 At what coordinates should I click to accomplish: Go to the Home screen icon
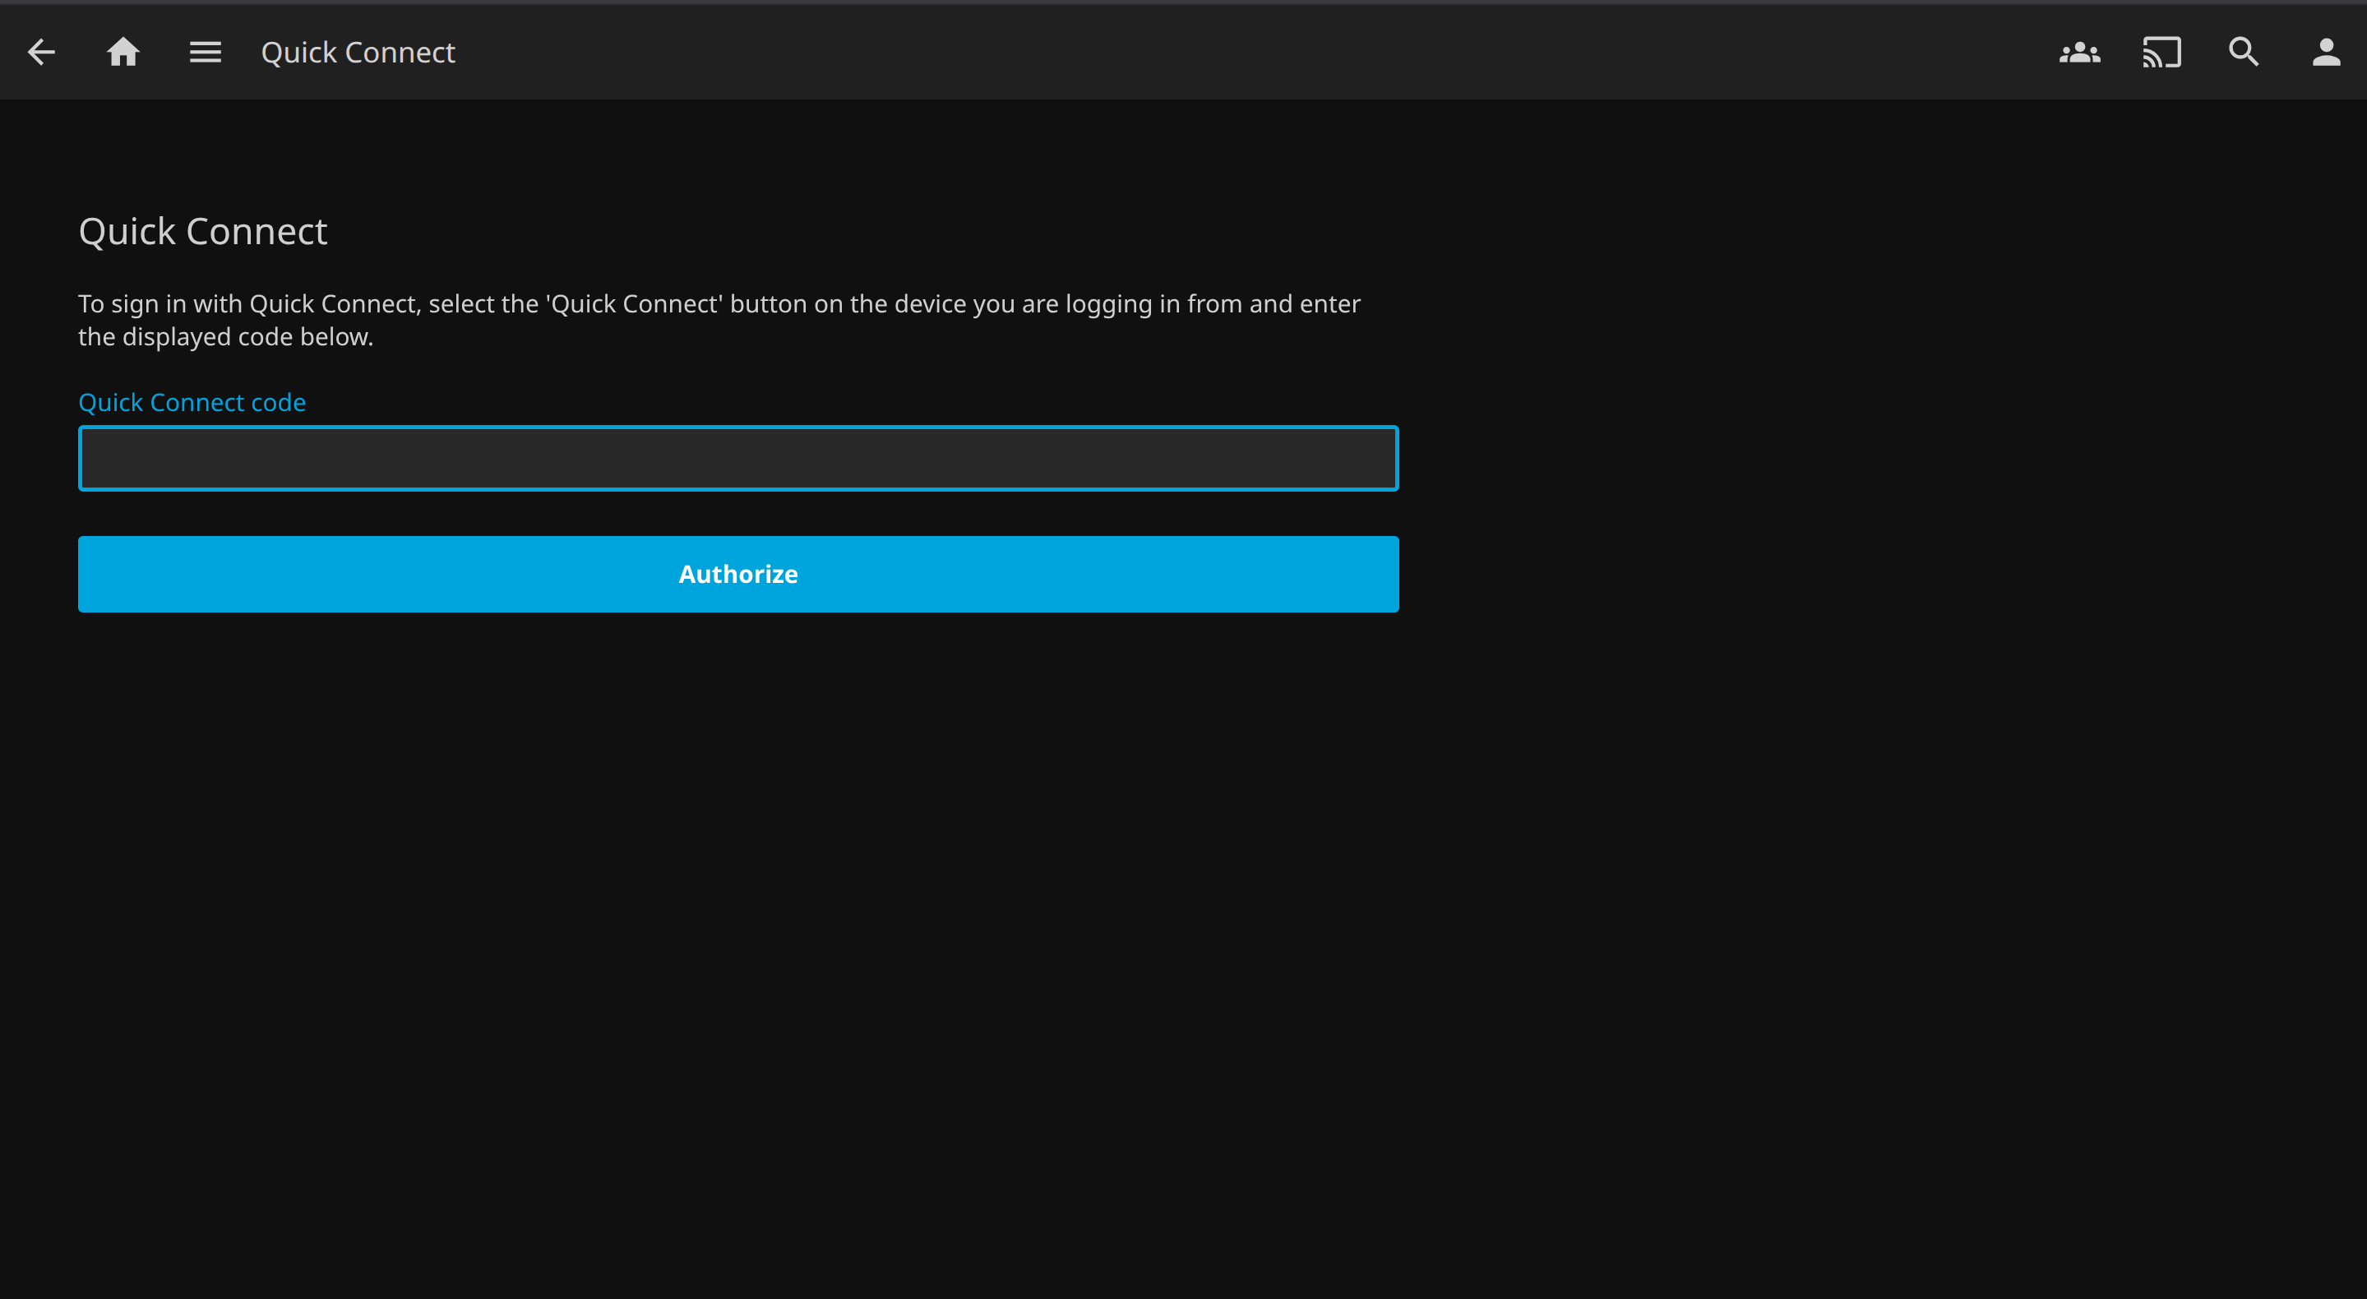pos(123,53)
